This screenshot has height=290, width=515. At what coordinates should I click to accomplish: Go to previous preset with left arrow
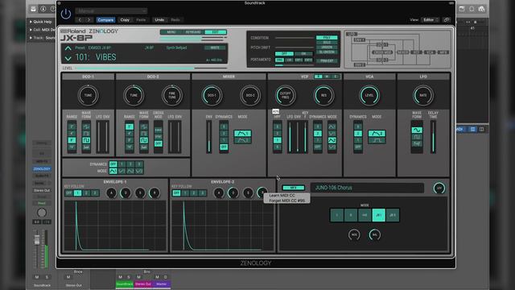point(80,20)
